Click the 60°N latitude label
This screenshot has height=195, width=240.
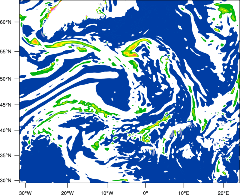(6, 22)
